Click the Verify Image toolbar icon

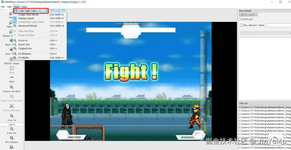coord(11,59)
